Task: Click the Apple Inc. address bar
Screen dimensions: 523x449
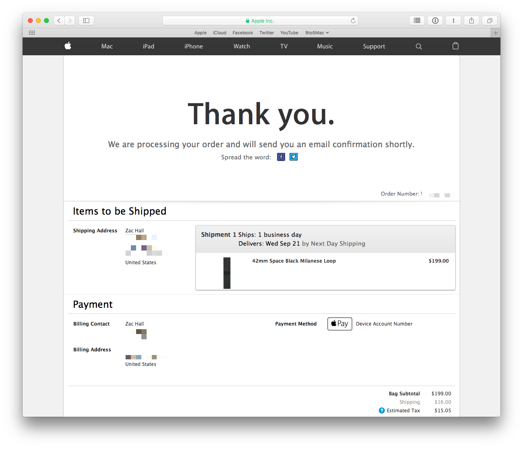Action: (260, 21)
